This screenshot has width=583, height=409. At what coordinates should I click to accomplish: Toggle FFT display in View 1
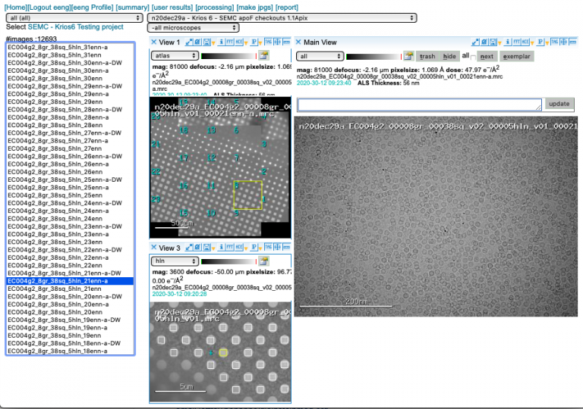click(x=230, y=42)
